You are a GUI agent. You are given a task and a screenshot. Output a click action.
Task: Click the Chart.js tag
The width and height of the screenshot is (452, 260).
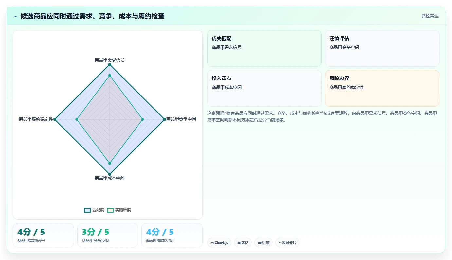[219, 243]
